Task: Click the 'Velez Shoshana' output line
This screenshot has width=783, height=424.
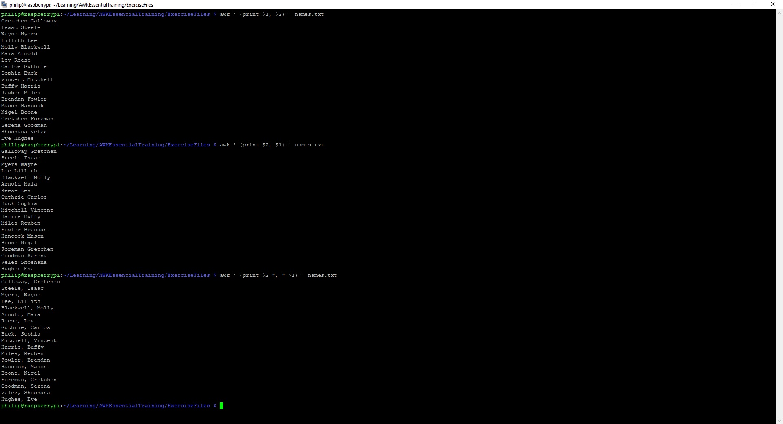Action: point(24,262)
